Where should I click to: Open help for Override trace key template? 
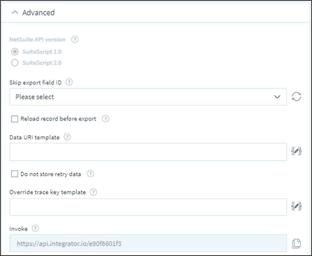(x=94, y=192)
